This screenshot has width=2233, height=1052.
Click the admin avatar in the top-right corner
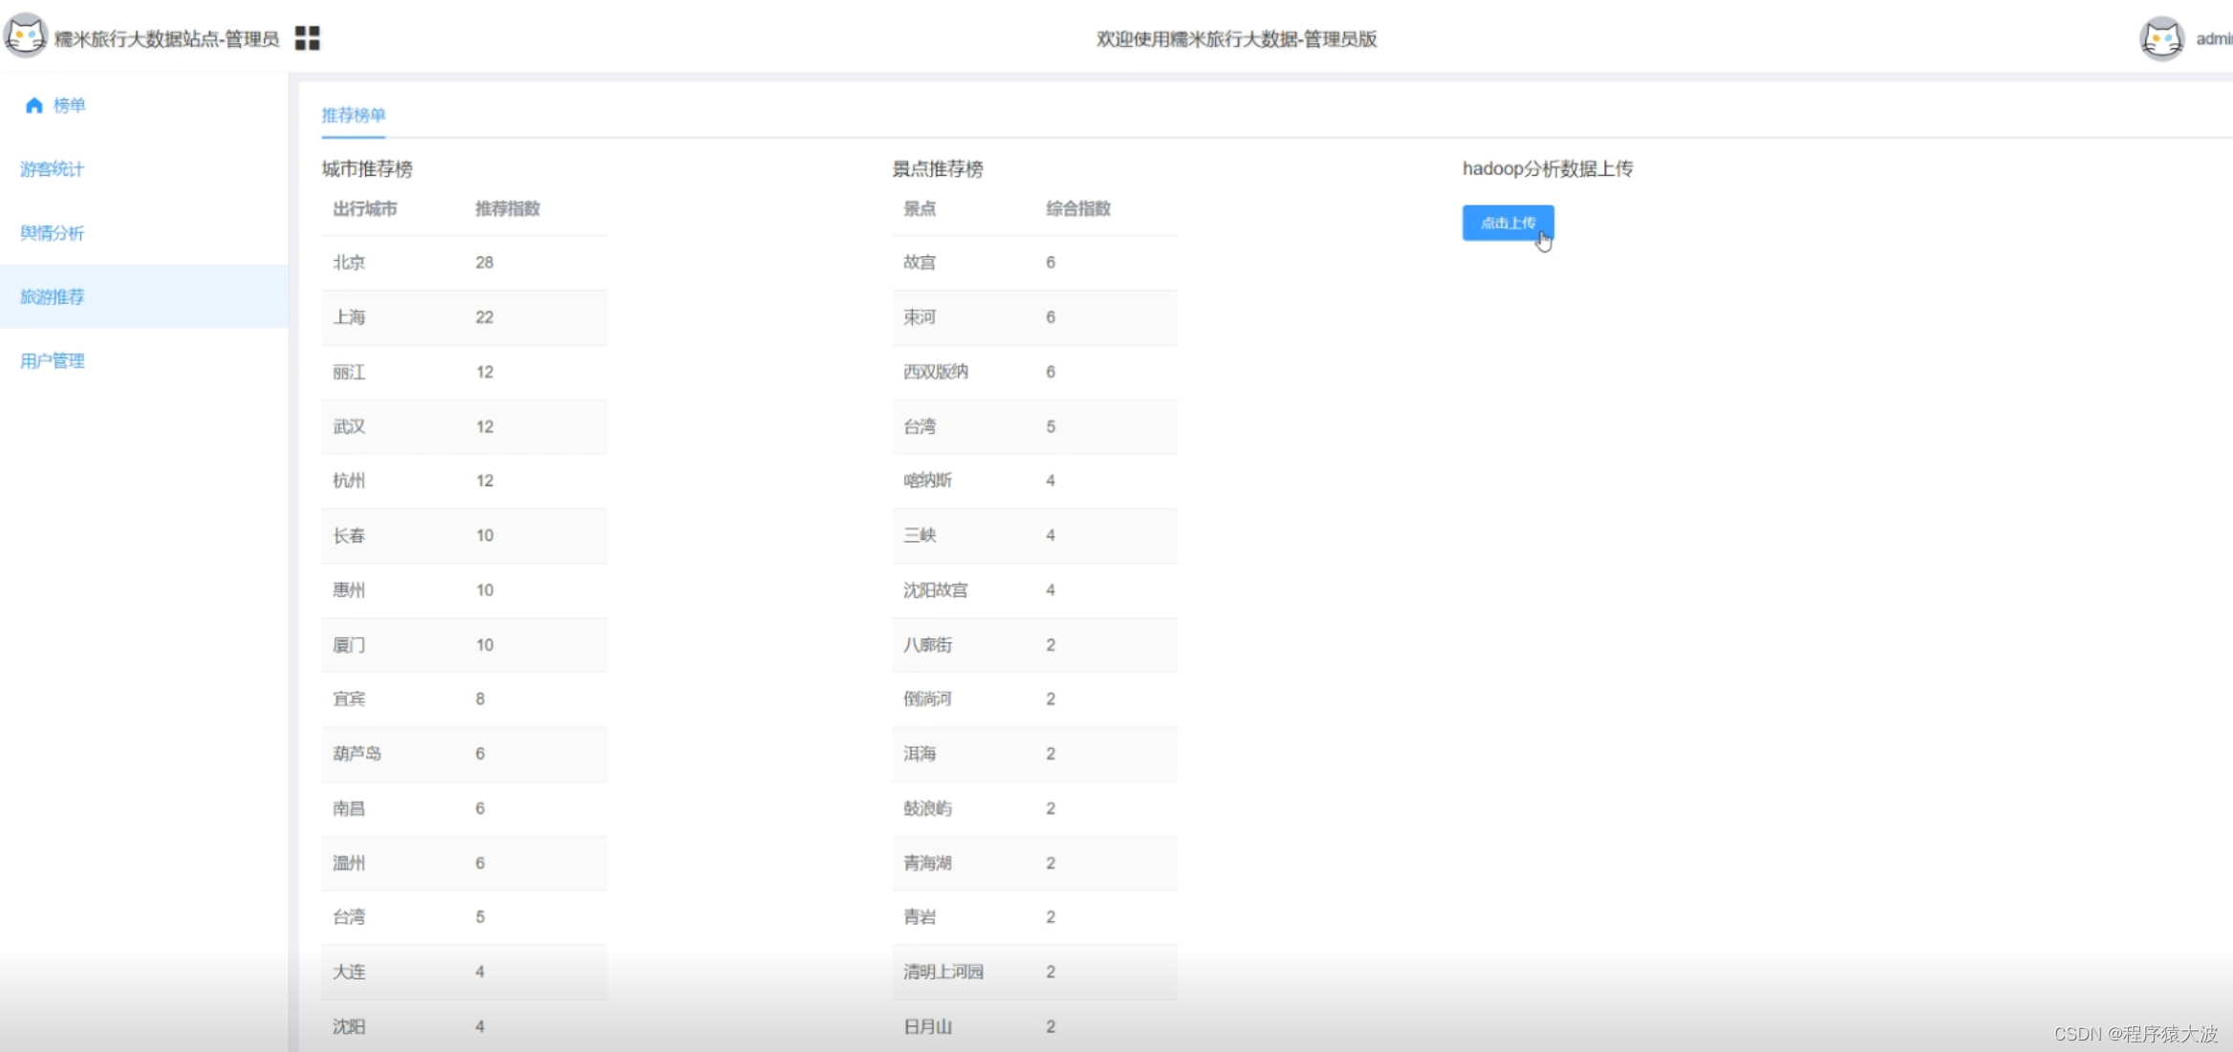click(2162, 38)
